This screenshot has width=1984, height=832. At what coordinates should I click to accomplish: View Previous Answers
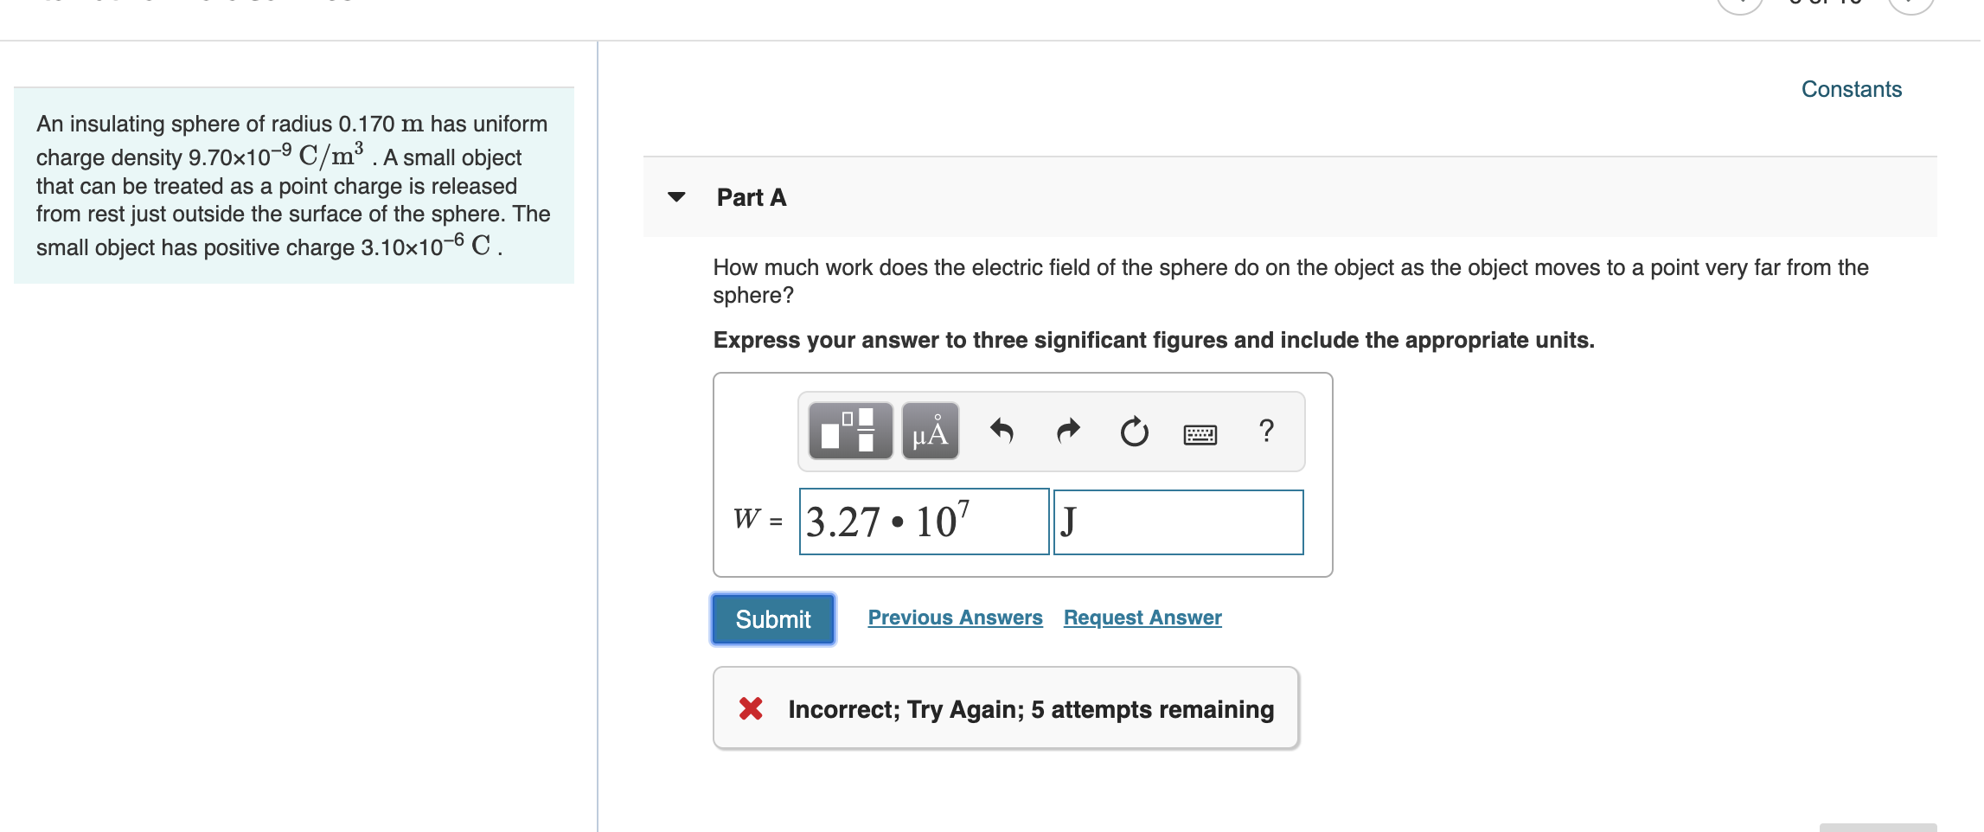tap(955, 618)
